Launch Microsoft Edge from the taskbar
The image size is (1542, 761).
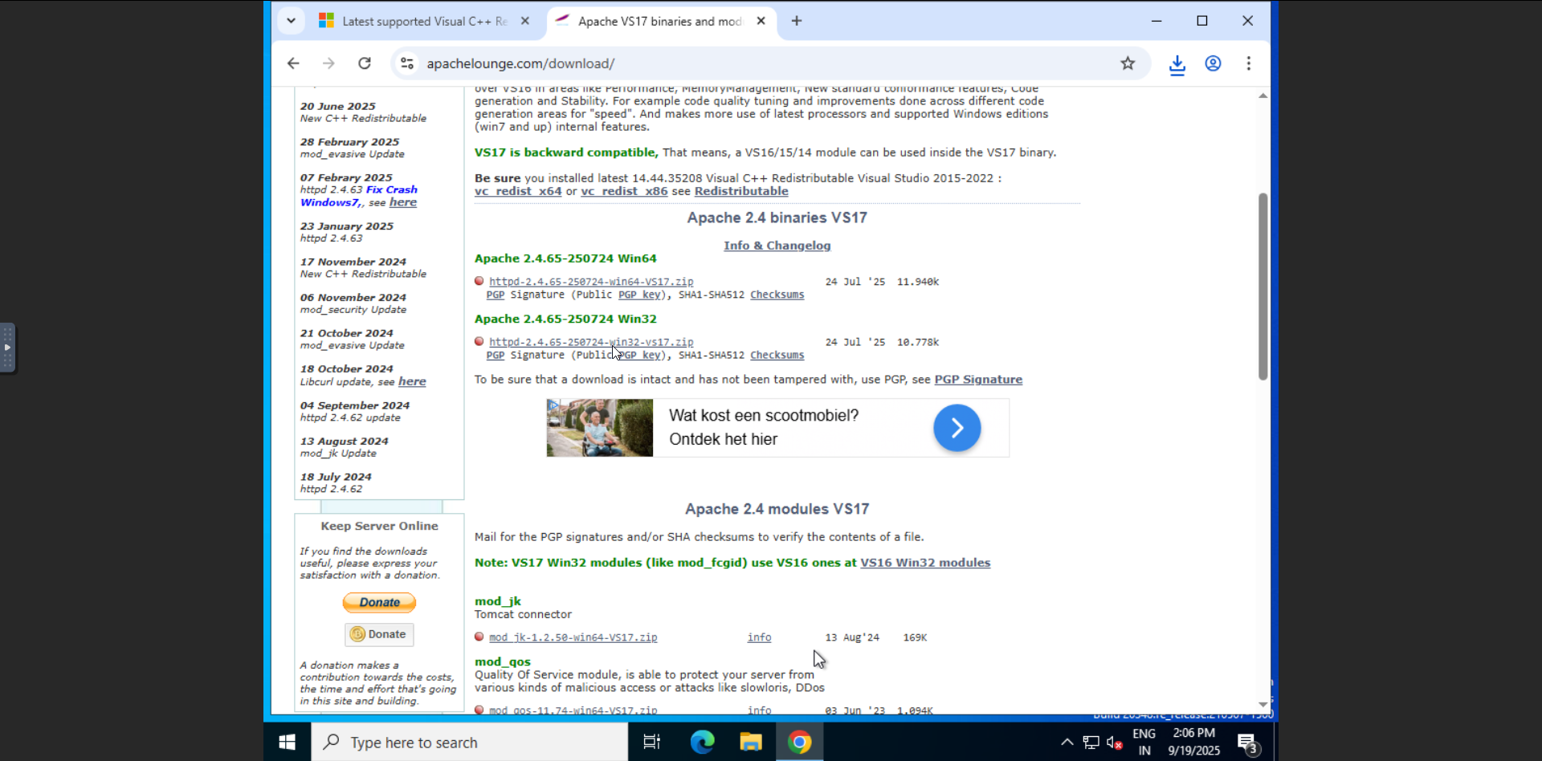(702, 743)
